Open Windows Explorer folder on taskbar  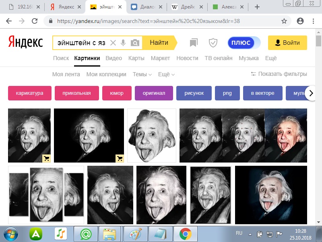109,234
